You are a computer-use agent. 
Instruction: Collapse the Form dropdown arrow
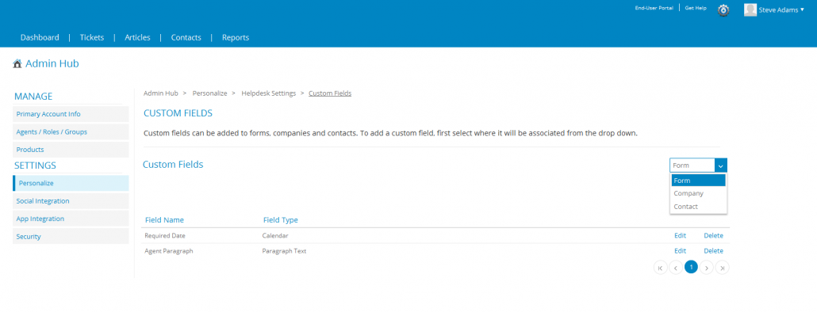(x=720, y=166)
